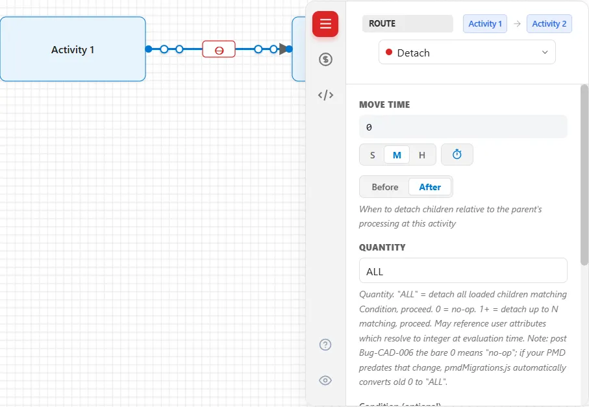This screenshot has height=407, width=589.
Task: Select the red detach route symbol
Action: tap(219, 49)
